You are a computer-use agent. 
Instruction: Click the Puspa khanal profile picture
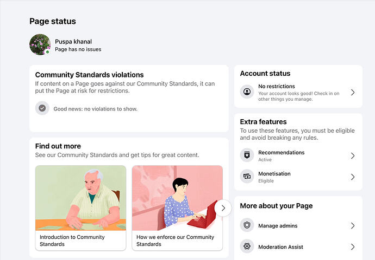coord(40,44)
